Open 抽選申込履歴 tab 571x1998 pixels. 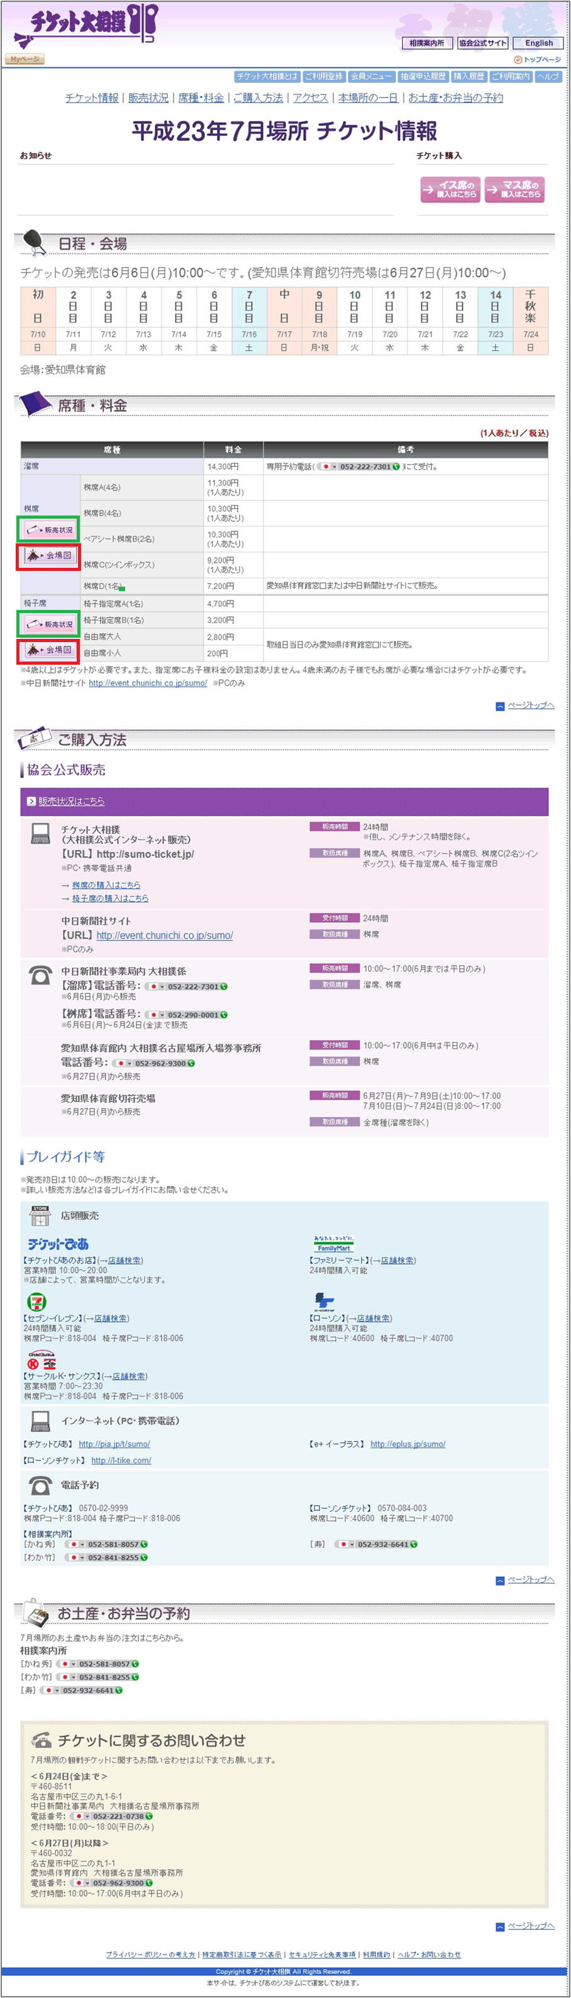pos(423,77)
